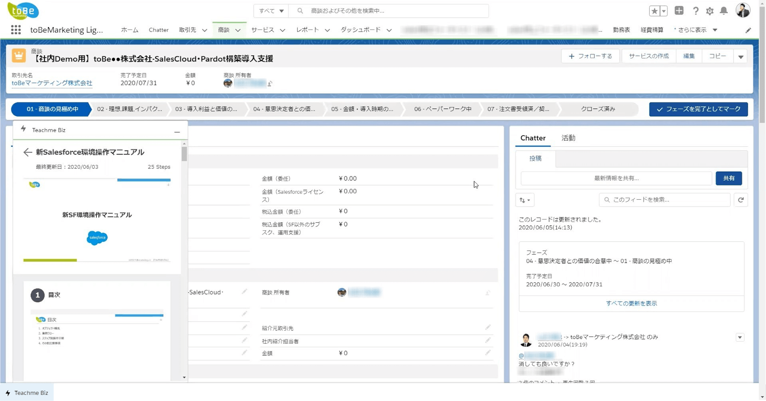Edit 紹介元取引先 field pencil
The image size is (766, 401).
point(488,327)
